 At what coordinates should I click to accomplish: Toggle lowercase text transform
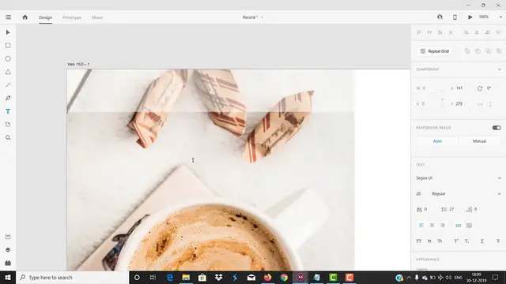pos(429,241)
